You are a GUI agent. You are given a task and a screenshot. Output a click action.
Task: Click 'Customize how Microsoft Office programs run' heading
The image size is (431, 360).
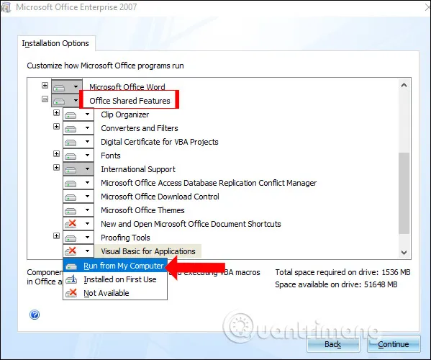(105, 66)
